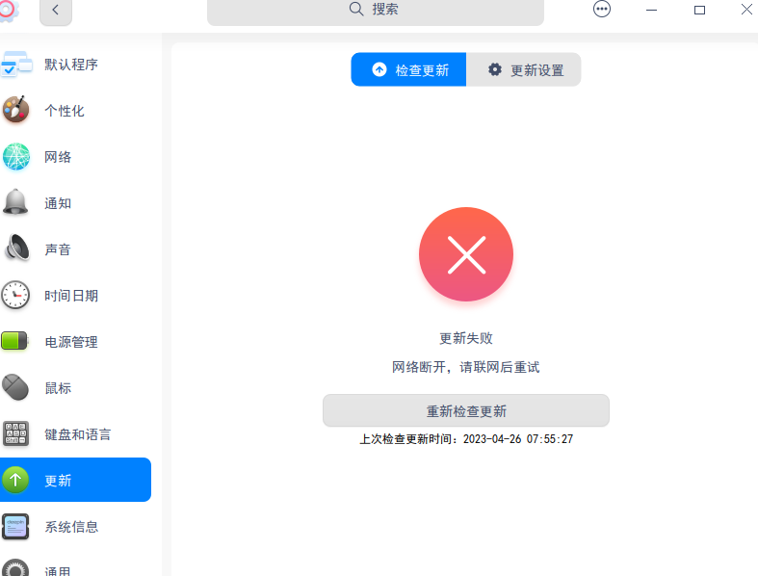Select 个性化 text in sidebar

65,111
